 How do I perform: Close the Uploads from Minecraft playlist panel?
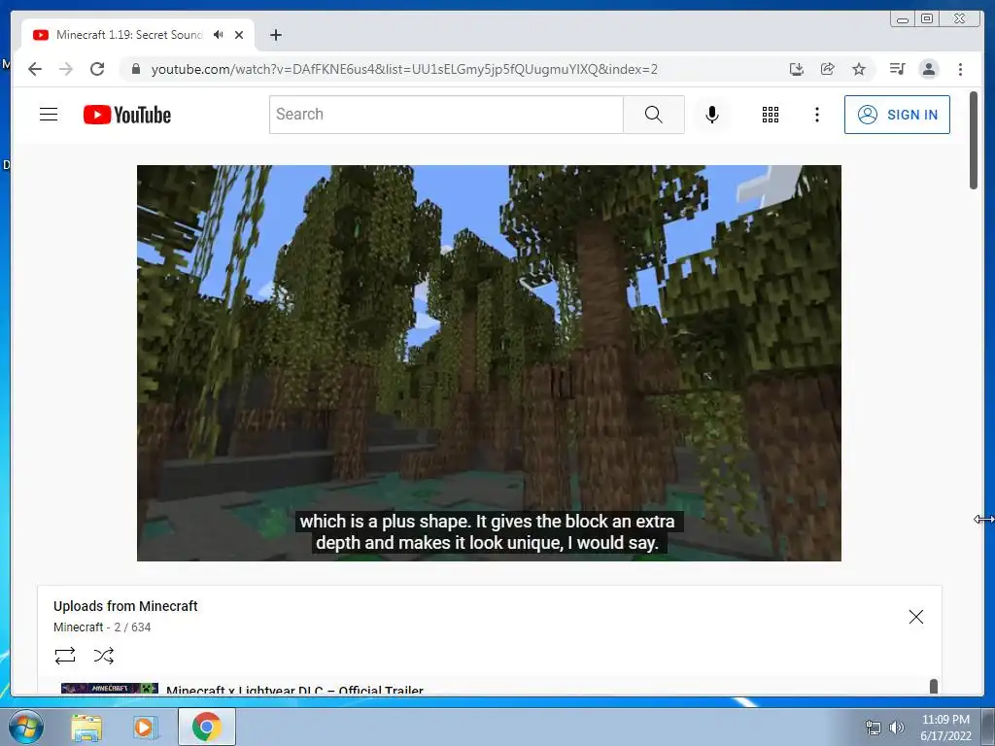(x=915, y=617)
